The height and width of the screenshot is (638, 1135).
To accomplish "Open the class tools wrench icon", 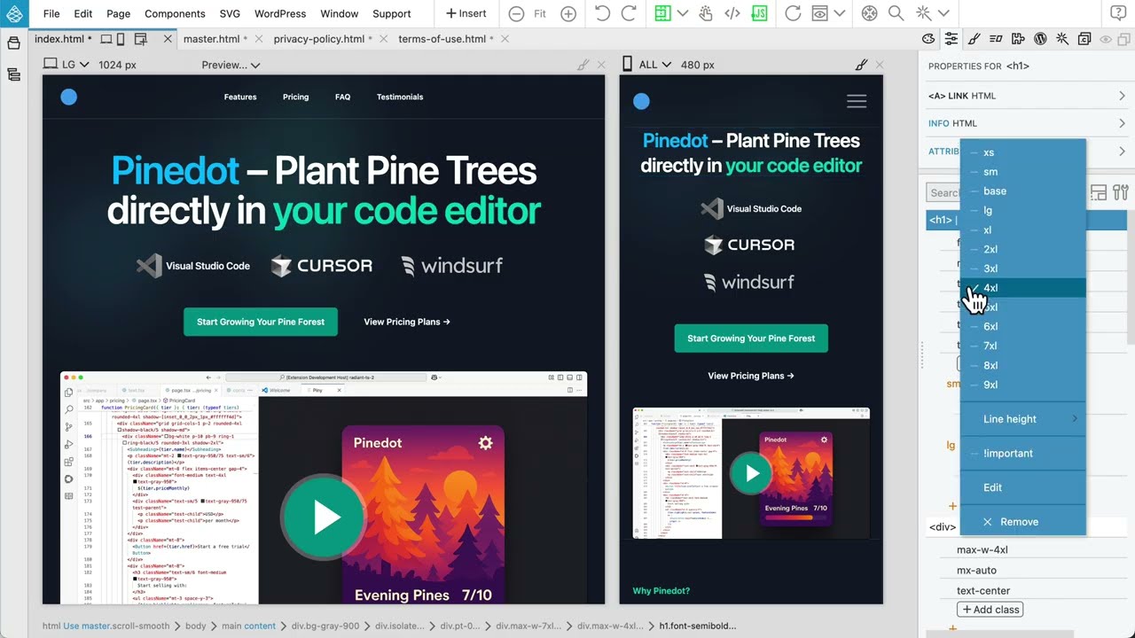I will (x=1120, y=192).
